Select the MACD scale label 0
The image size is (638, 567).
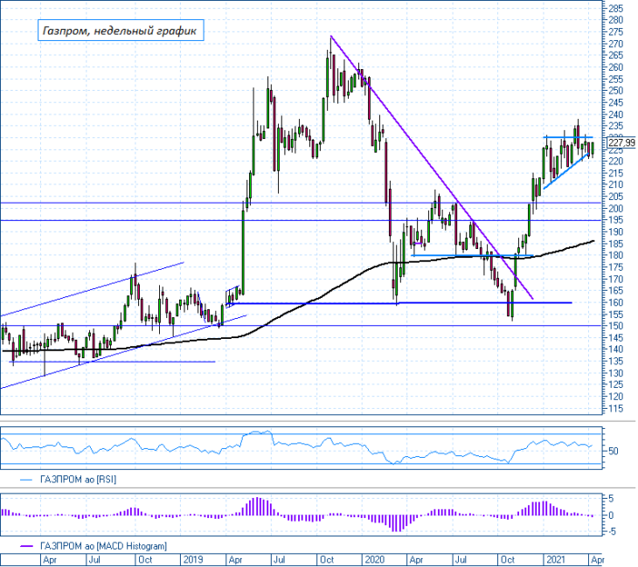point(611,515)
